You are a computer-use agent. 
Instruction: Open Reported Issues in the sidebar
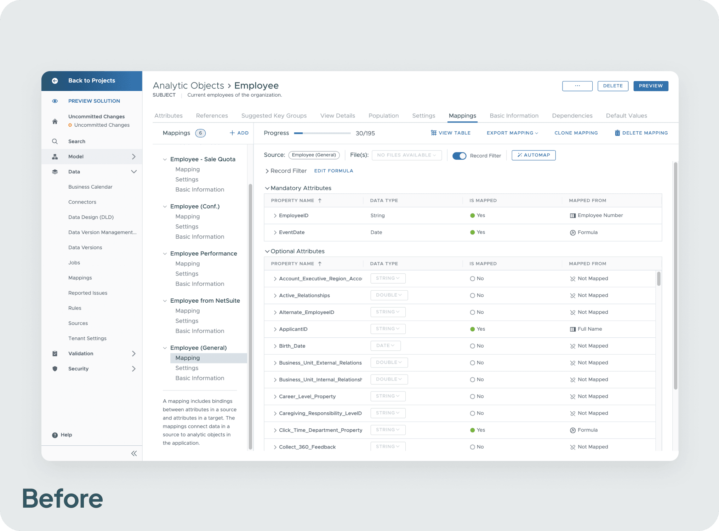[88, 293]
